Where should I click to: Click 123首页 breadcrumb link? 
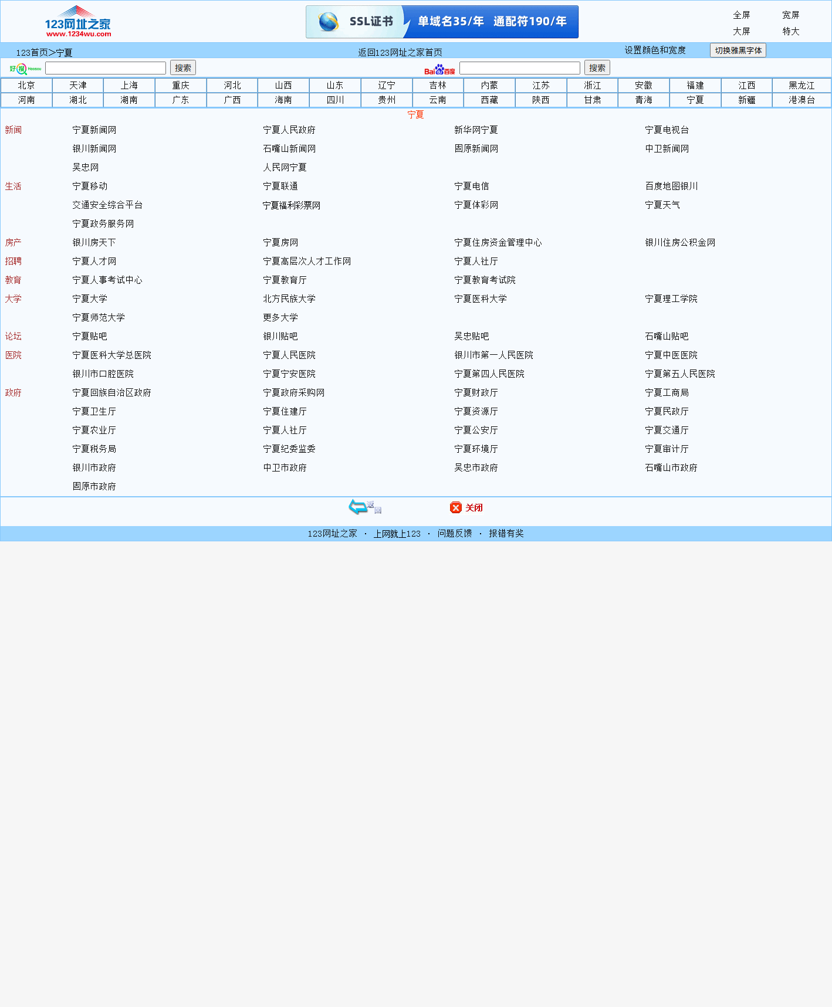tap(32, 53)
